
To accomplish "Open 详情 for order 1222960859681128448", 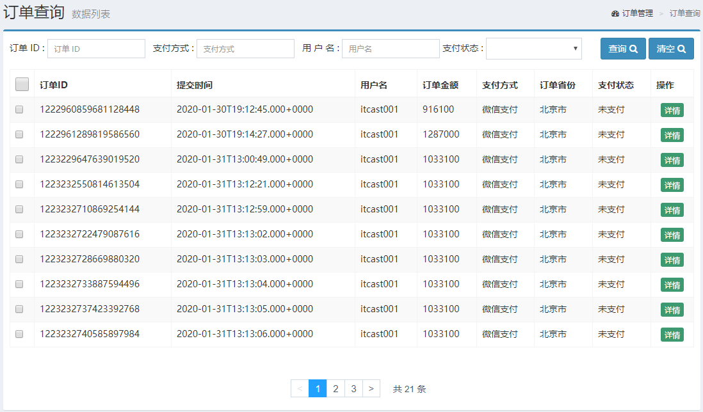I will pos(672,110).
